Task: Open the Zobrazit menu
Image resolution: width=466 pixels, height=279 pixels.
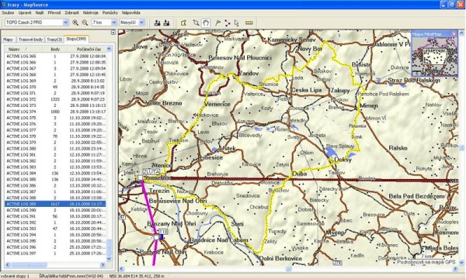Action: point(72,12)
